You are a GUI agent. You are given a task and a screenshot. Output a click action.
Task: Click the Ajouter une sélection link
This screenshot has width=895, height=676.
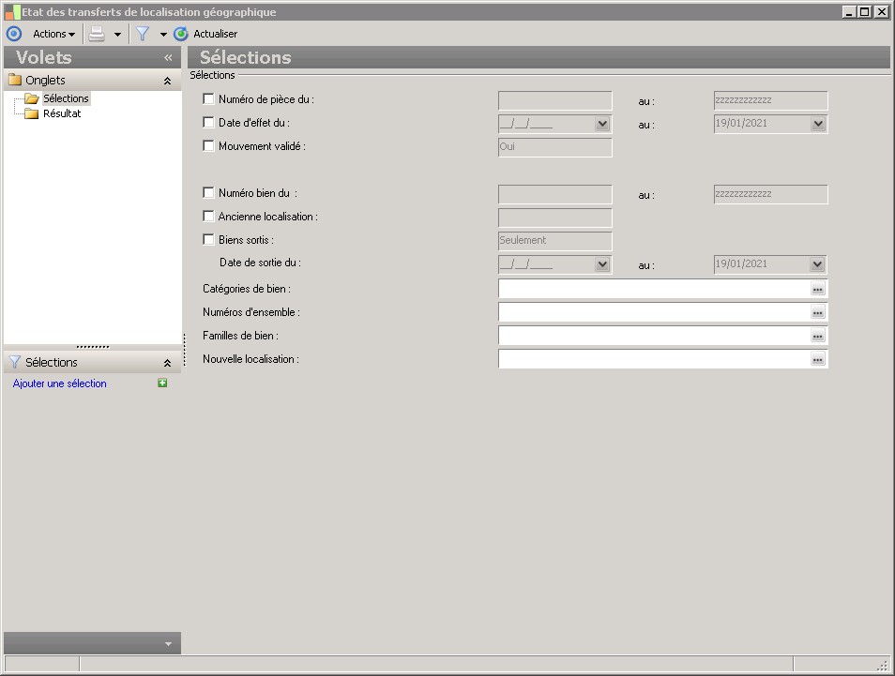point(60,383)
